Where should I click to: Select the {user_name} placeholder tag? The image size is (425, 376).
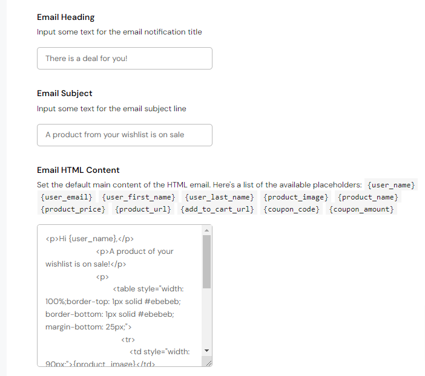pos(392,185)
